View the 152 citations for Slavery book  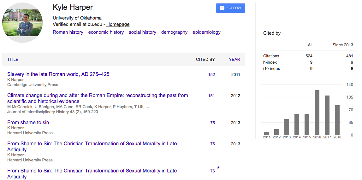tap(211, 75)
